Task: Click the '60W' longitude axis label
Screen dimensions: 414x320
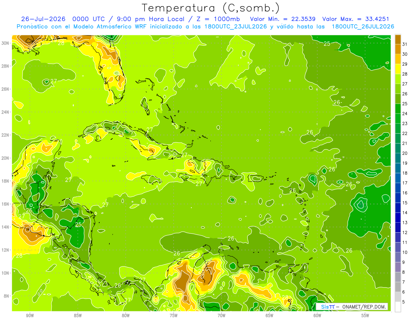Action: pos(317,315)
